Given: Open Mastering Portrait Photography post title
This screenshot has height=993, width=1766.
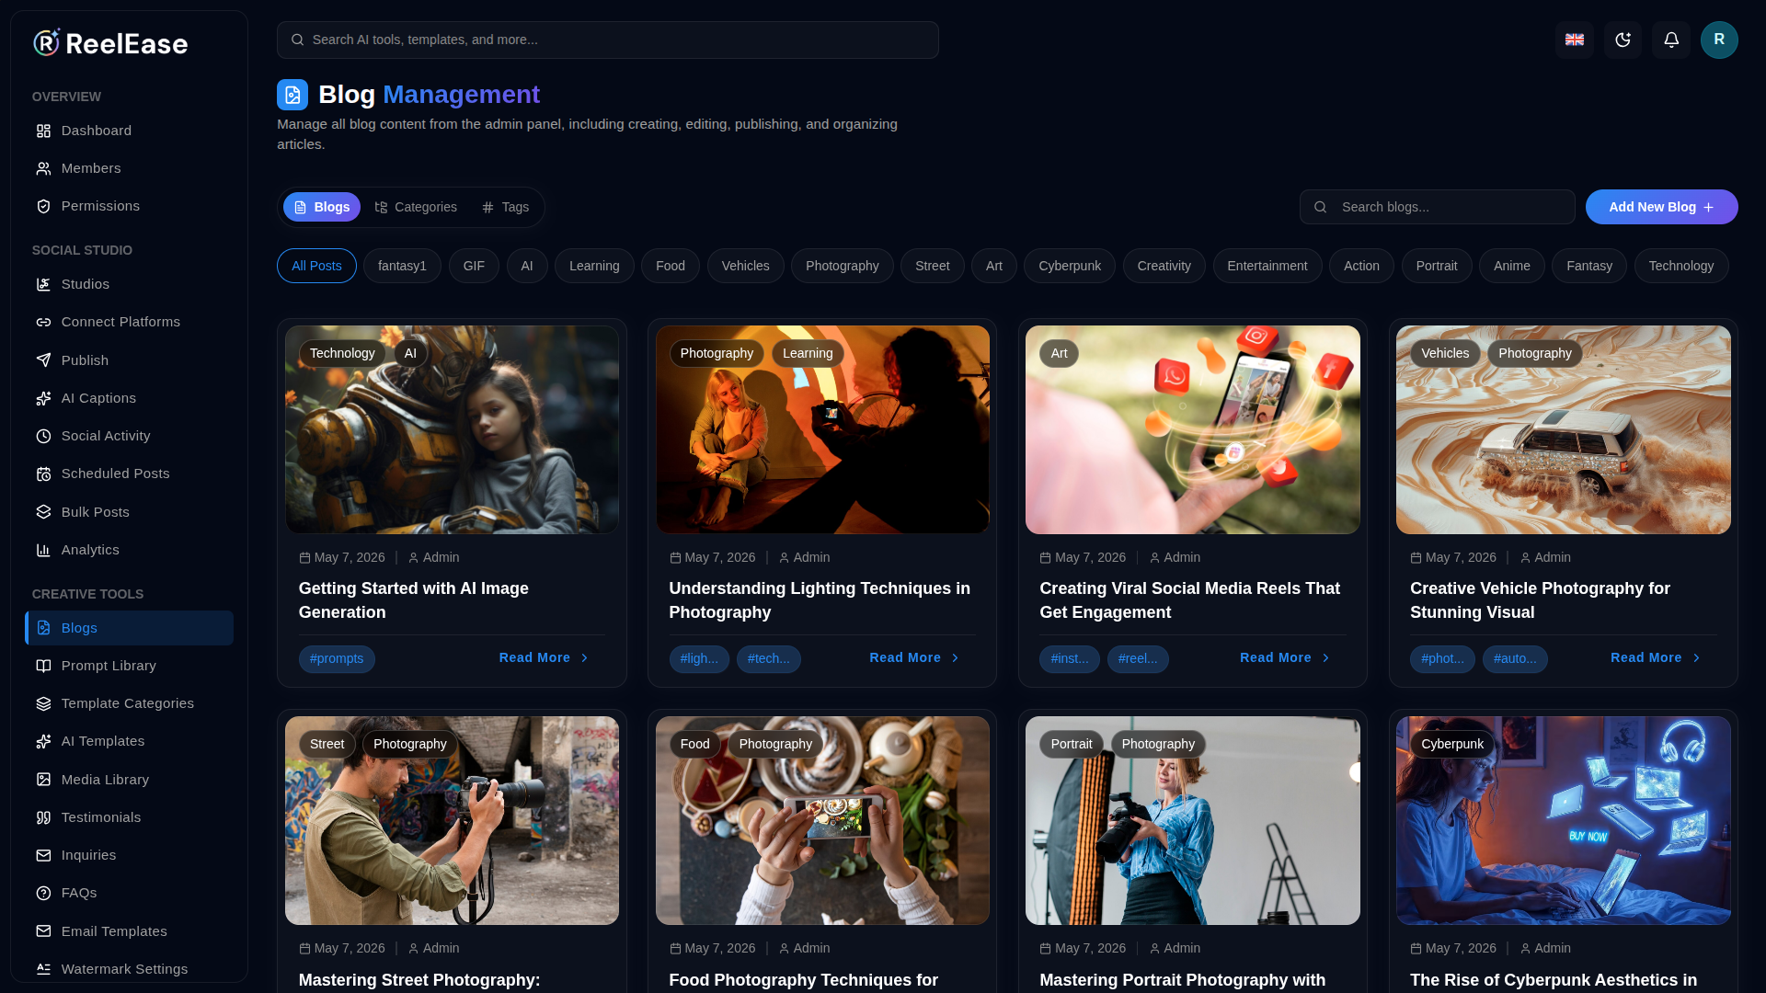Looking at the screenshot, I should click(1182, 980).
